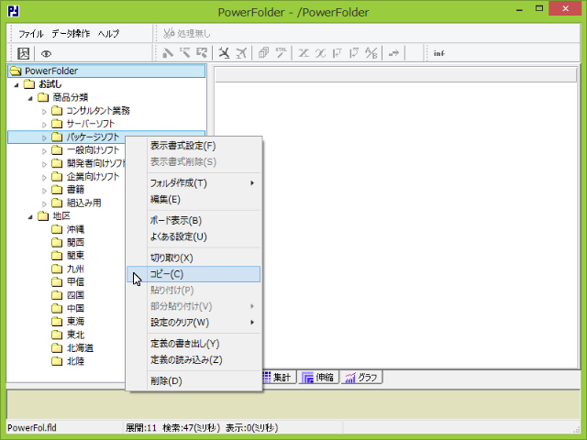Select the PowerFolder root tree item

(x=106, y=71)
